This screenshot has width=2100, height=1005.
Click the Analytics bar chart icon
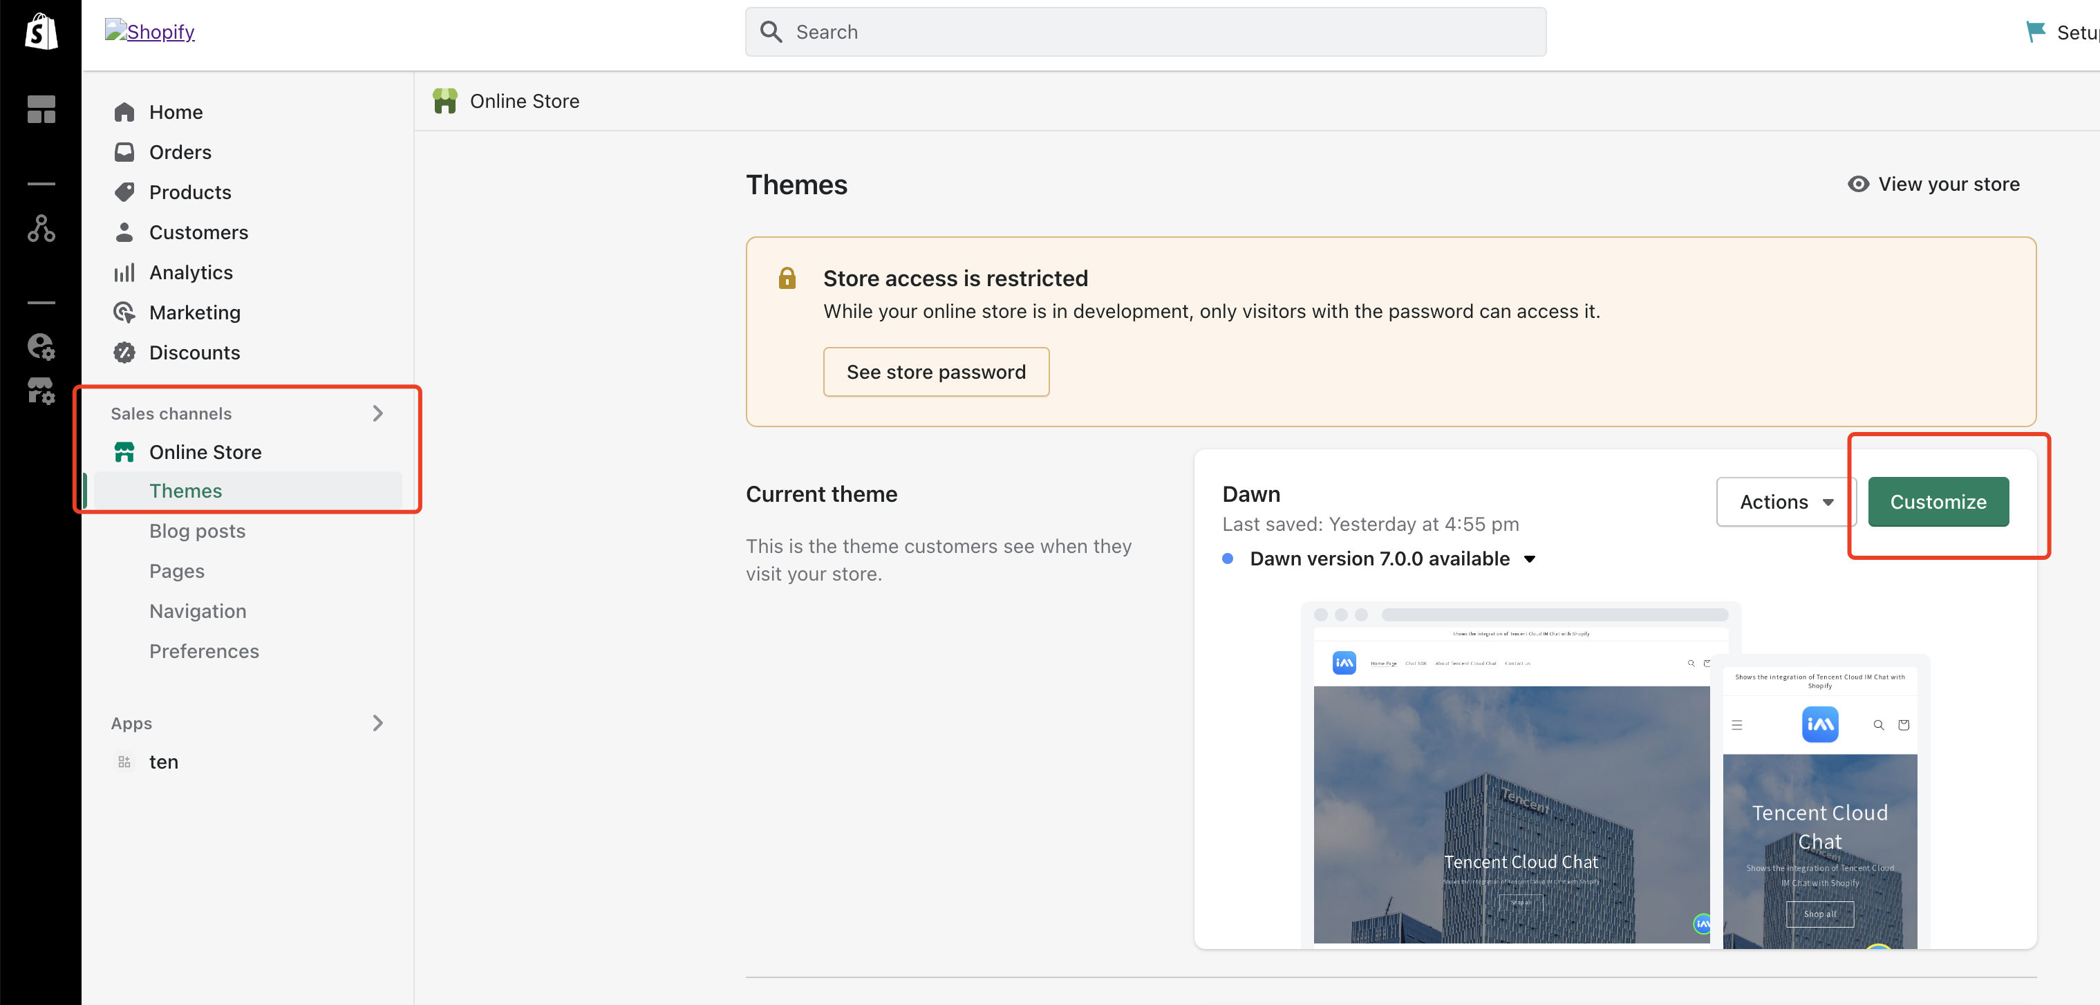(124, 272)
